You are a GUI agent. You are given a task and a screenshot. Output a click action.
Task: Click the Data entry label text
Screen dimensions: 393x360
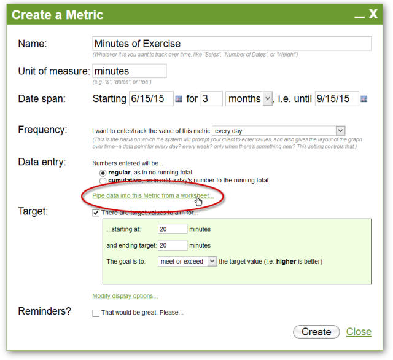42,162
